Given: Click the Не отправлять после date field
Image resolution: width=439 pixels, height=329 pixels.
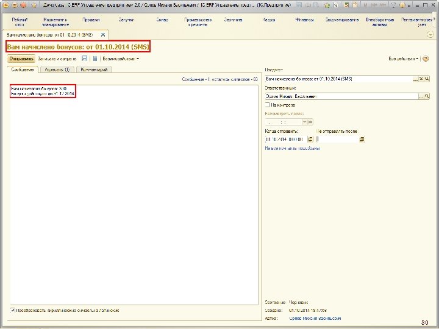Looking at the screenshot, I should click(337, 139).
